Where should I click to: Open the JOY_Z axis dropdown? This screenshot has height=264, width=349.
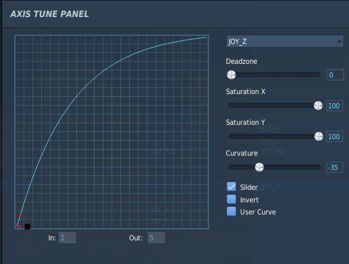coord(285,41)
